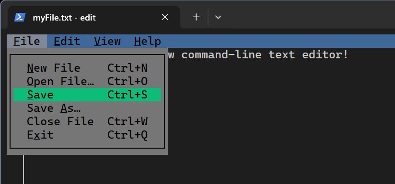395x184 pixels.
Task: Open a new terminal tab with plus icon
Action: click(196, 17)
